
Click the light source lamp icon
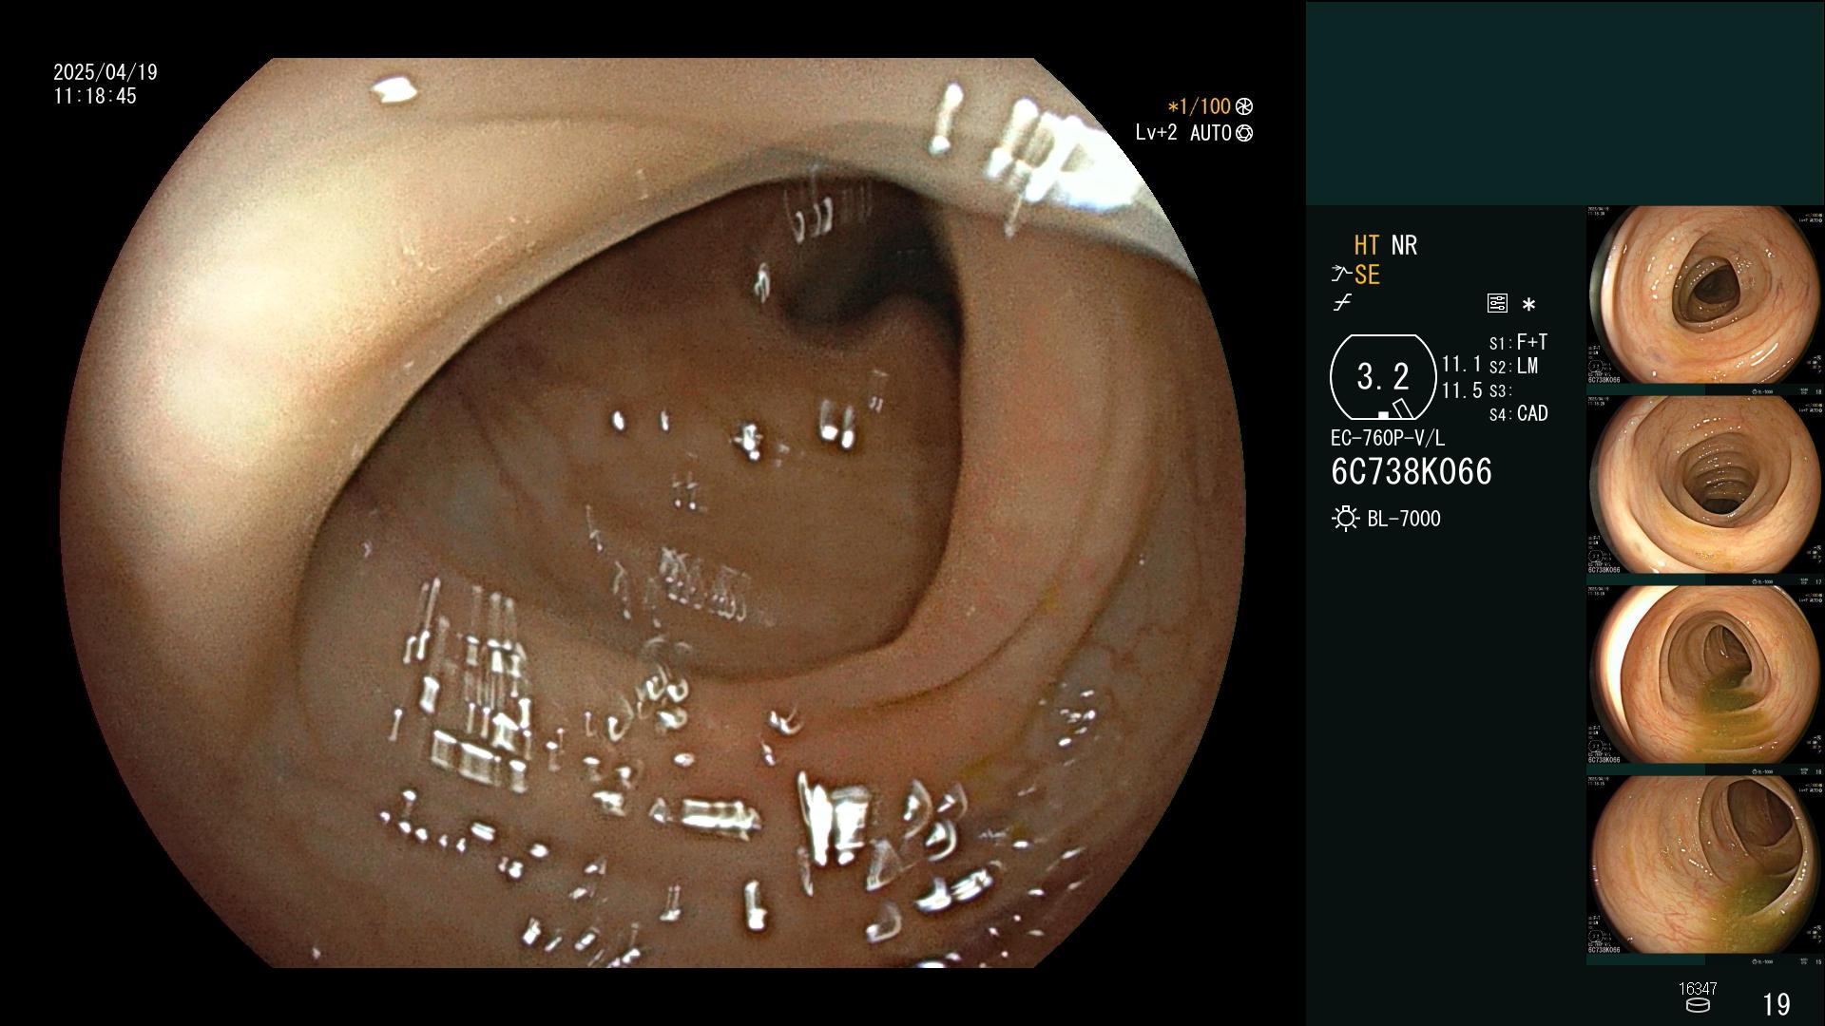point(1345,519)
